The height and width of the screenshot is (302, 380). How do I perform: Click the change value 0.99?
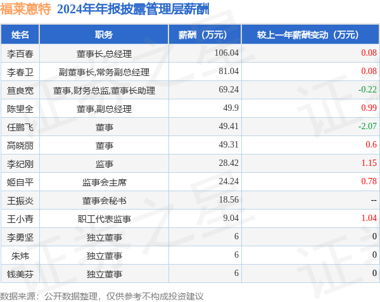point(369,108)
